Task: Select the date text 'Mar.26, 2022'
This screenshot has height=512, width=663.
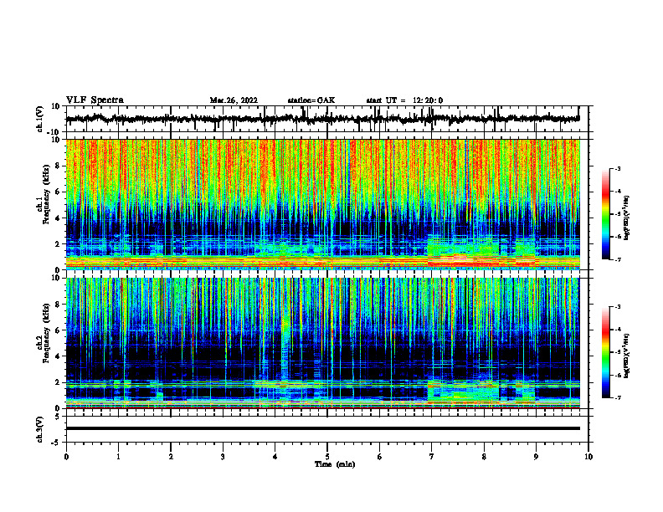Action: tap(234, 100)
